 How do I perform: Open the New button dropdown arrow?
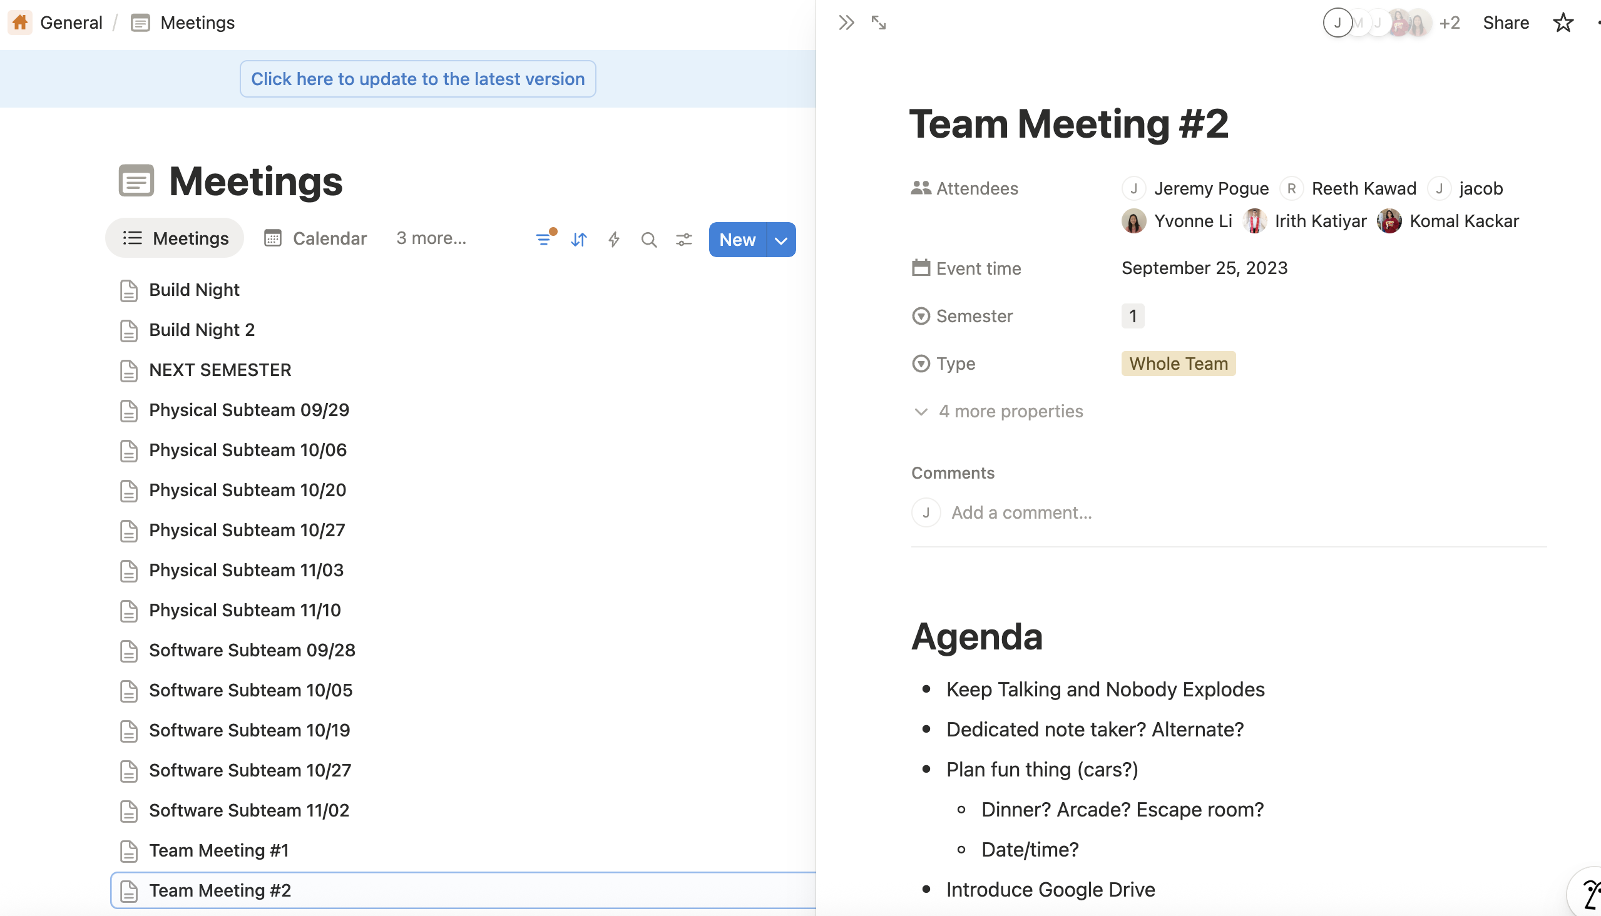(x=780, y=240)
